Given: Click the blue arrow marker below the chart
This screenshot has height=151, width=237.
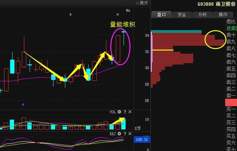Looking at the screenshot, I should [23, 105].
